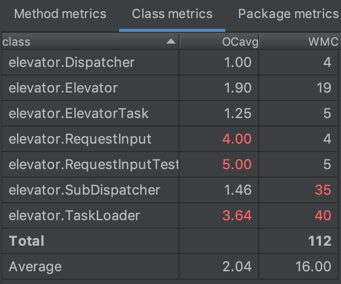Screen dimensions: 341x284
Task: Click the red WMC value 35
Action: [x=322, y=190]
